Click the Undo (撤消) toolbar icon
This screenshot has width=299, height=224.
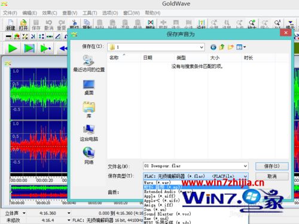point(48,24)
